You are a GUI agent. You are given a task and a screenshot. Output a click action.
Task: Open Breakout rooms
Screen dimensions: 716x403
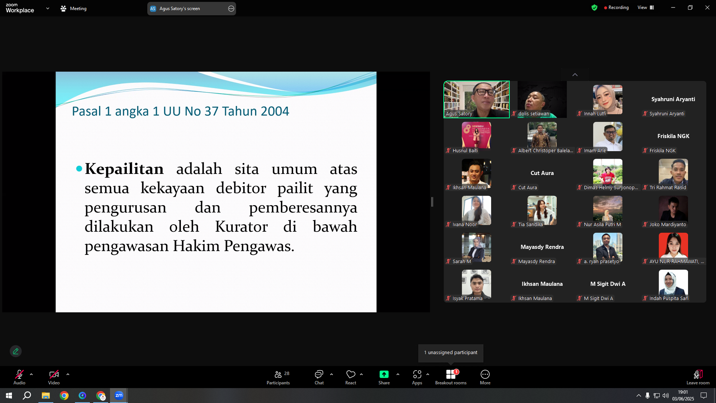pos(451,377)
